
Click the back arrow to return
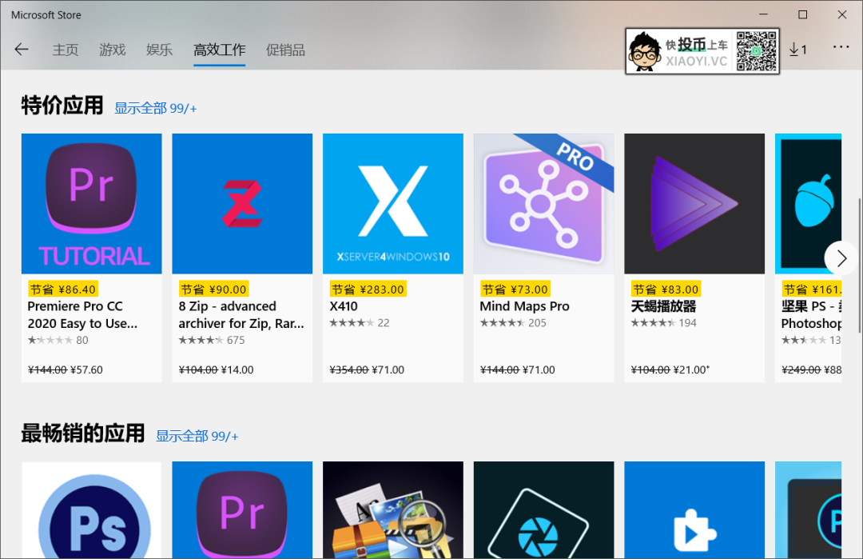21,49
